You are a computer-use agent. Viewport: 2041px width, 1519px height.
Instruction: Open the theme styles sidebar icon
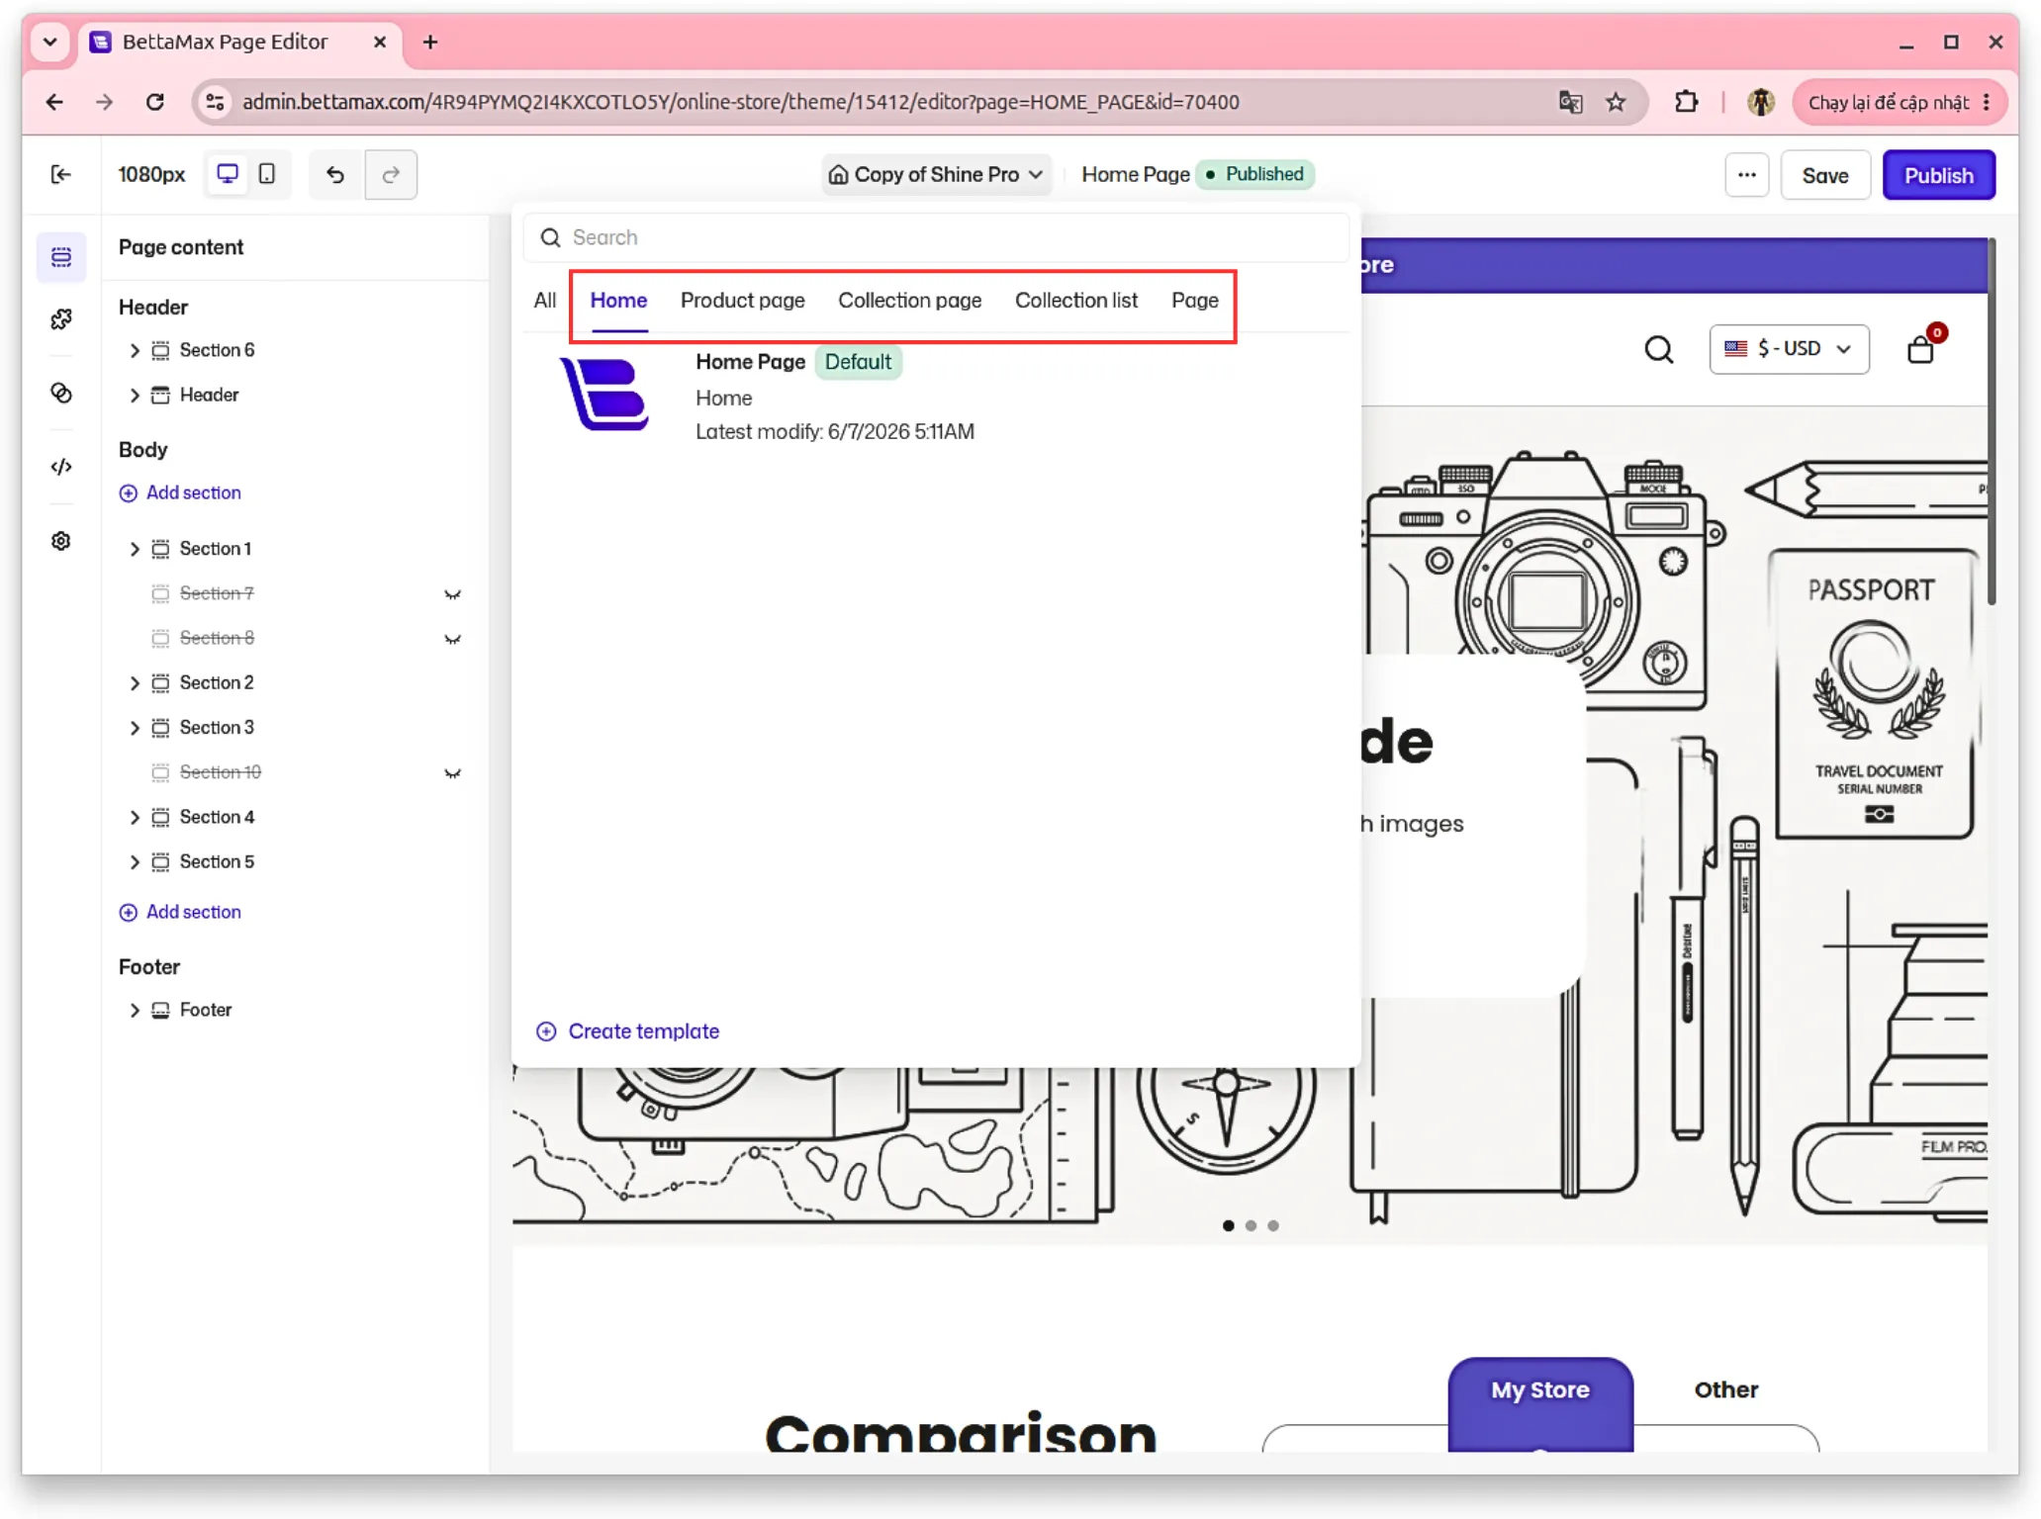(61, 394)
